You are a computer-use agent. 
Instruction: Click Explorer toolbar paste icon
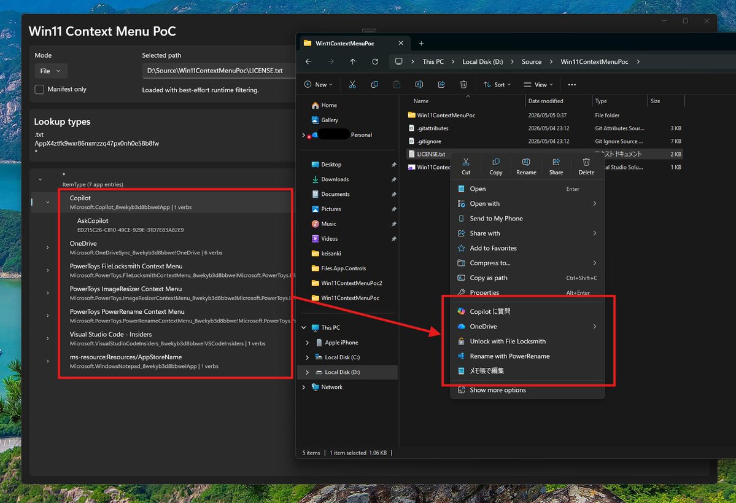tap(397, 85)
